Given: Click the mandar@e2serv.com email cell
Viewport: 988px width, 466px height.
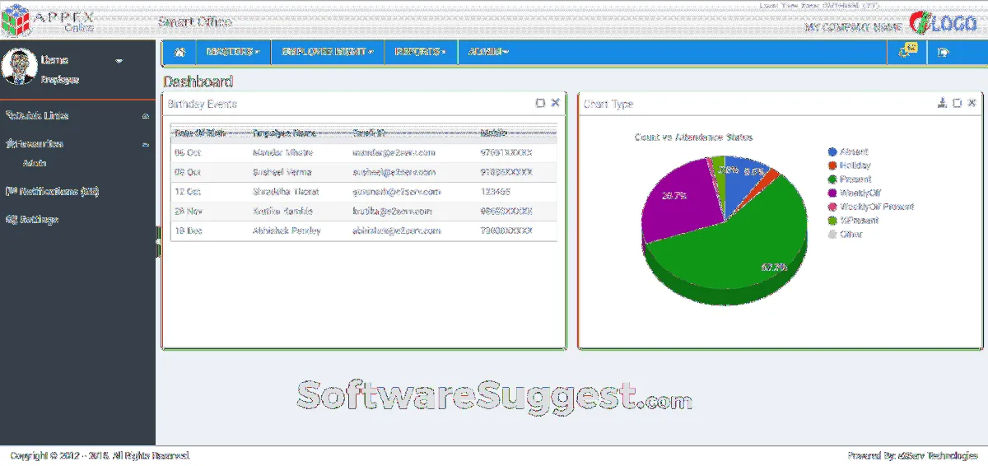Looking at the screenshot, I should [x=394, y=153].
